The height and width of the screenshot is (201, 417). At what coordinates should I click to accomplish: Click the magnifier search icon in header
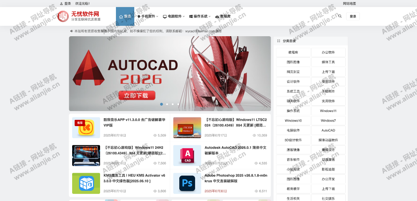pos(340,16)
